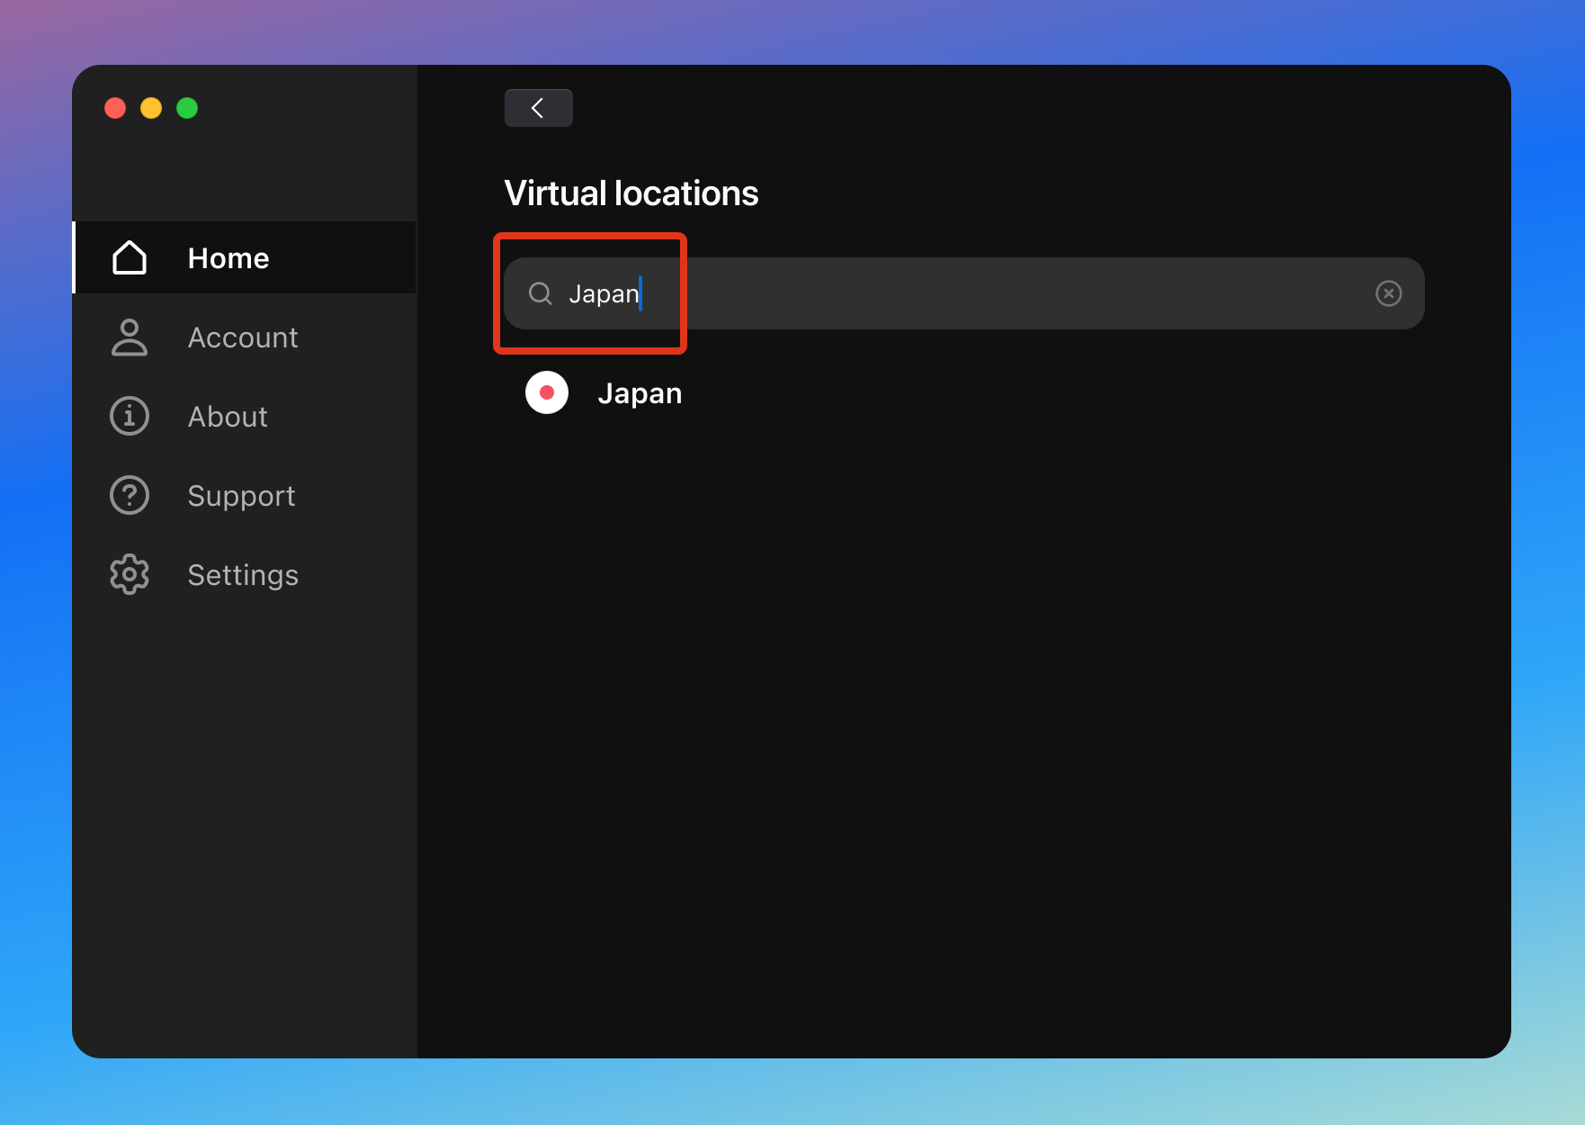Image resolution: width=1585 pixels, height=1125 pixels.
Task: Open the Settings section in sidebar
Action: (245, 575)
